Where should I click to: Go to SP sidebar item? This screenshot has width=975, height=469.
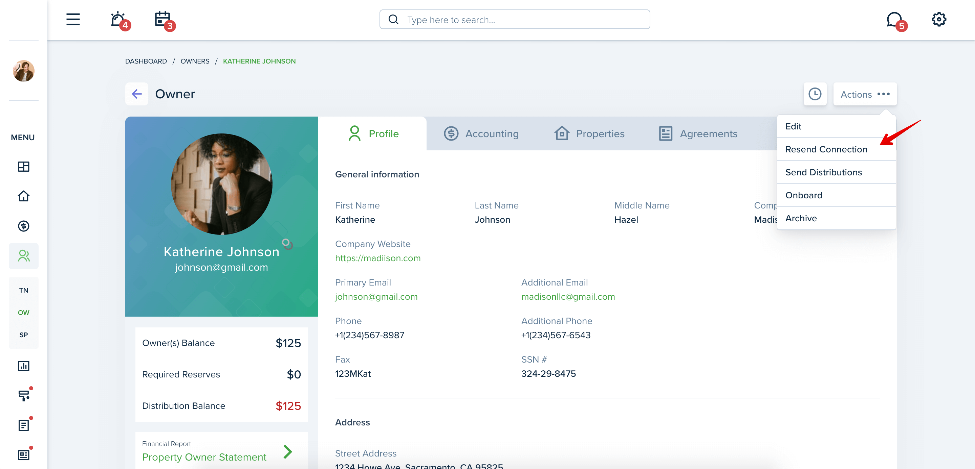click(x=23, y=335)
